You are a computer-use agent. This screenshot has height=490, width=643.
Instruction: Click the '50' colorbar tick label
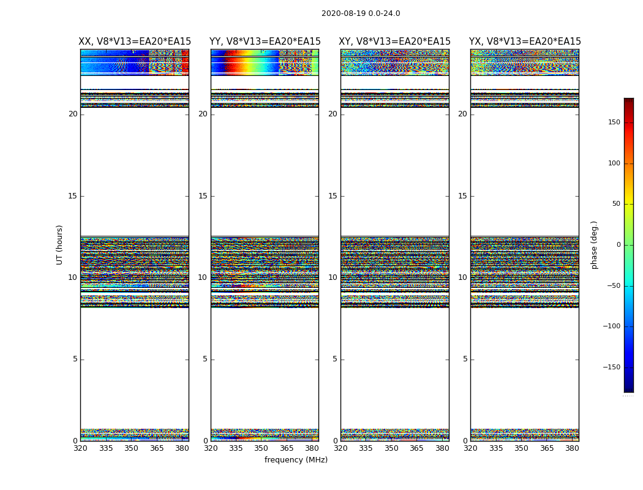click(x=616, y=204)
